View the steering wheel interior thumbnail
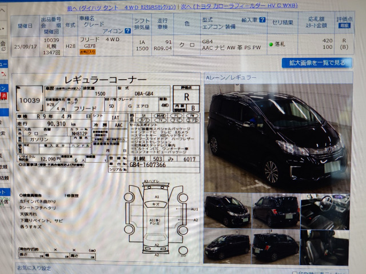 (324, 209)
